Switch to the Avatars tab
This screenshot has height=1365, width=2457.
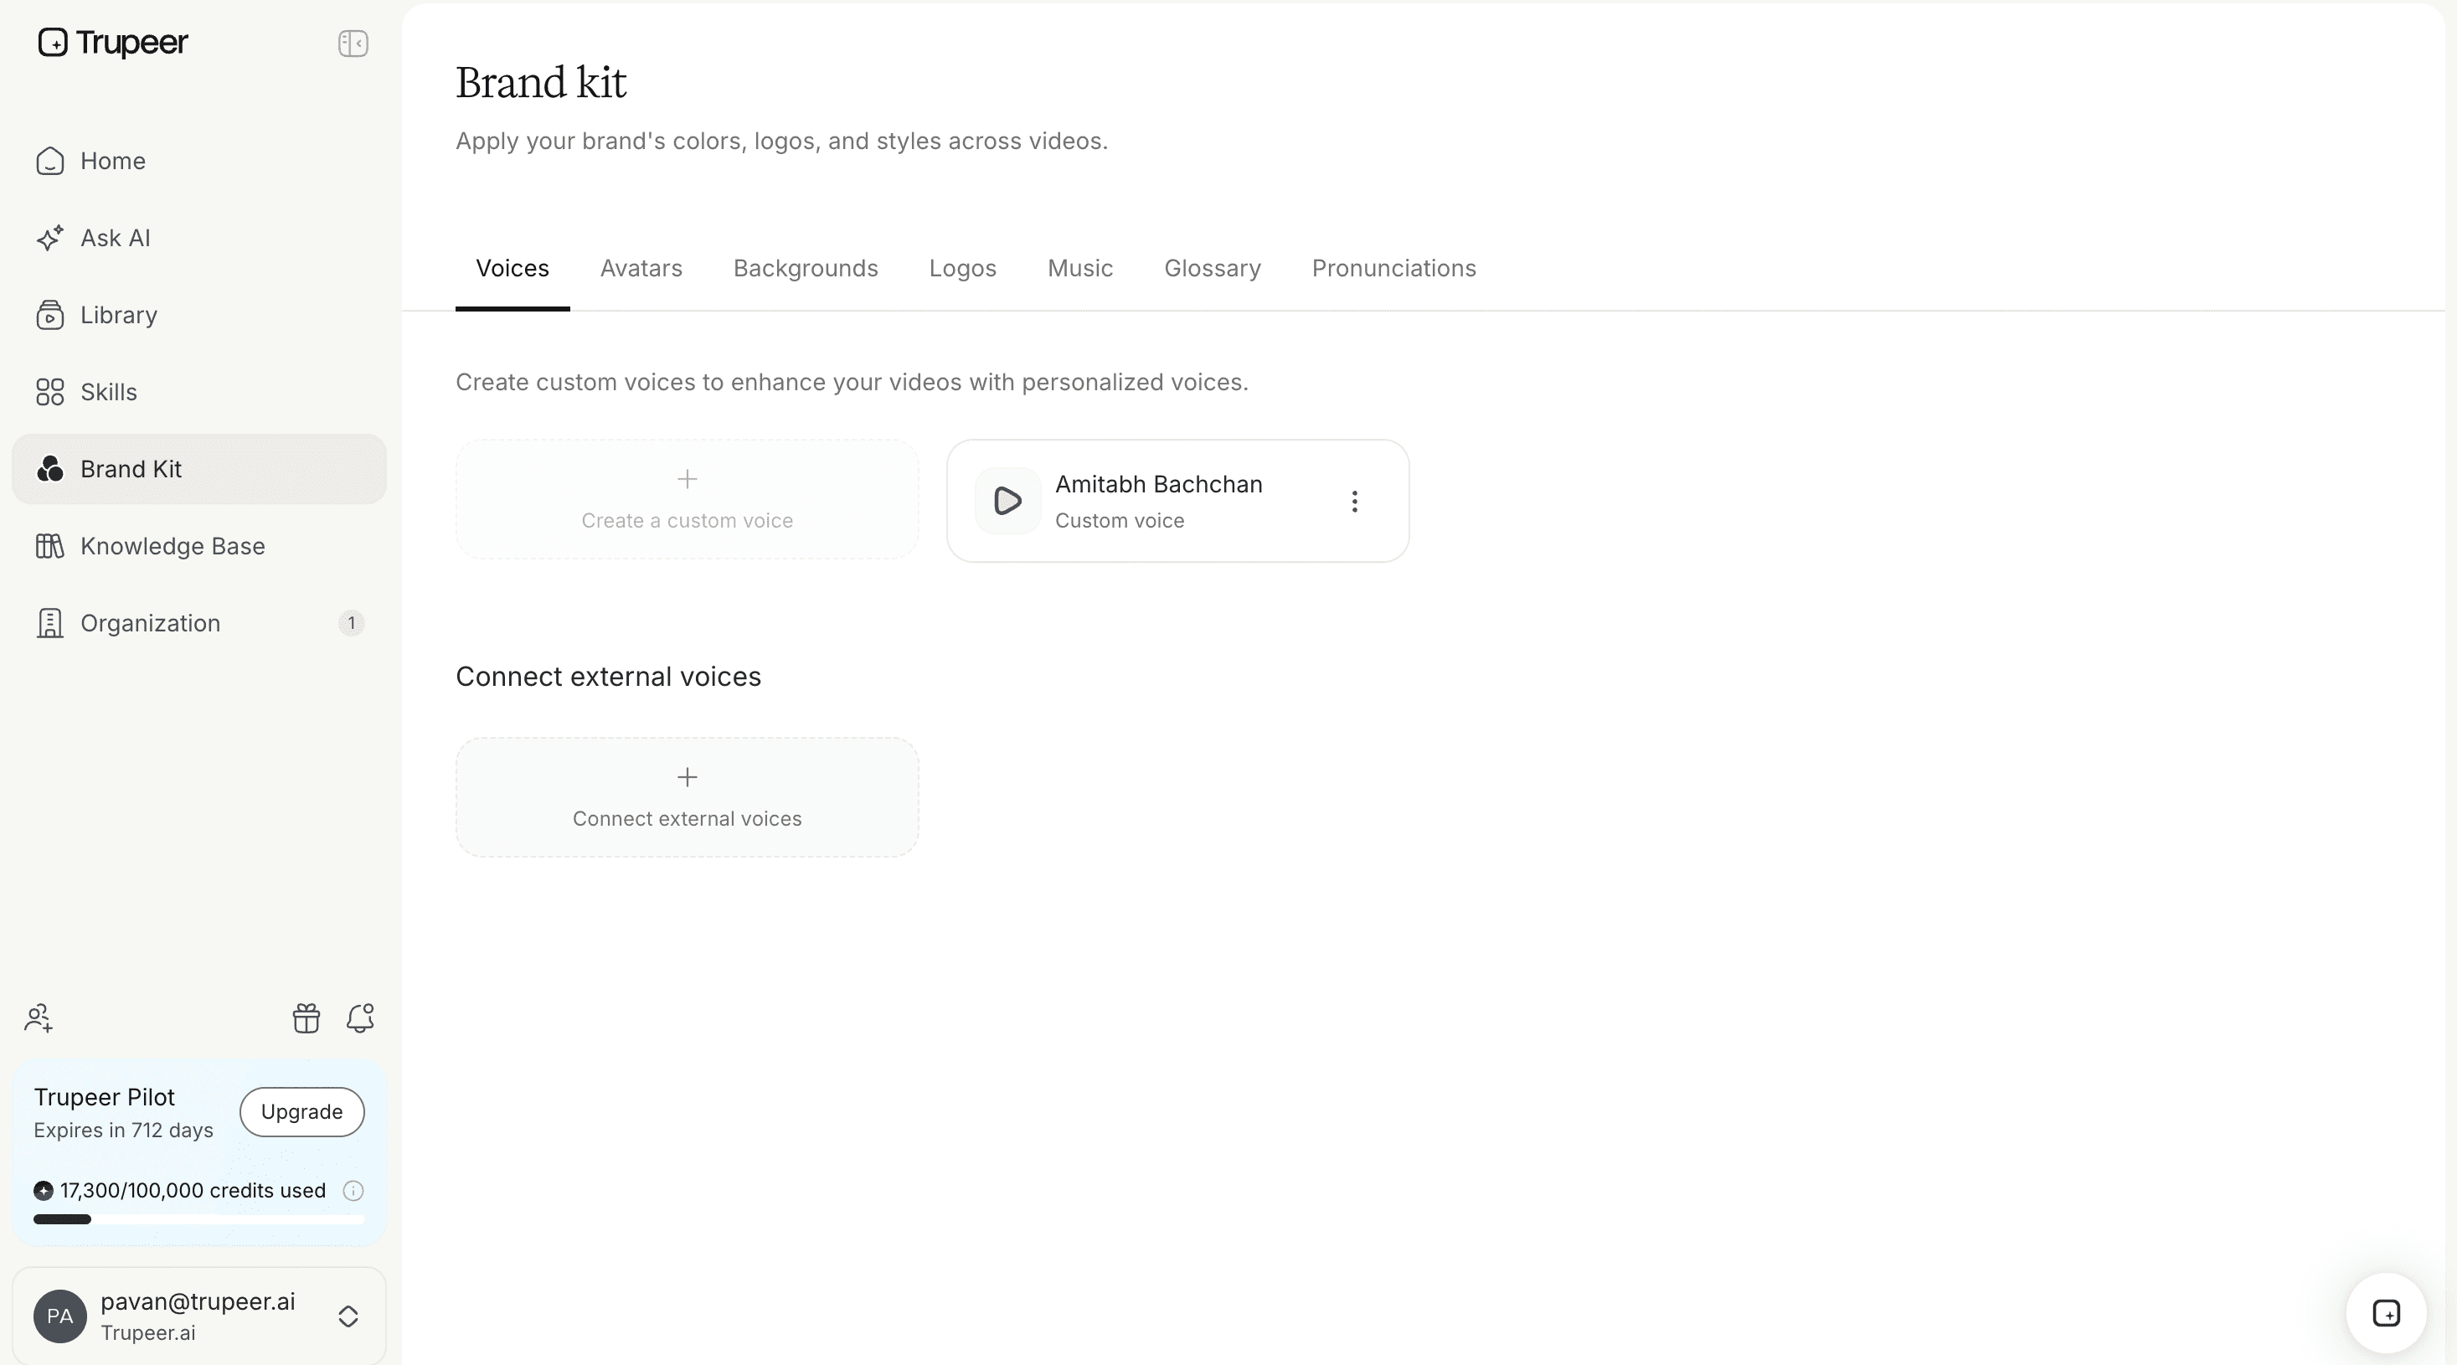click(x=641, y=269)
